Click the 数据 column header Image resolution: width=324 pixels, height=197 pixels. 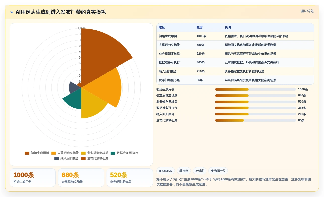[200, 28]
